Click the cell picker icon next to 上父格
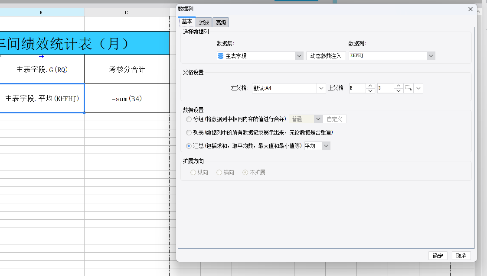 tap(409, 88)
